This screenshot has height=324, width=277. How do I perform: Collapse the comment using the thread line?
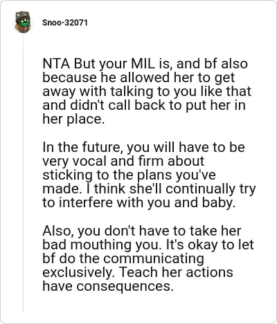click(23, 173)
